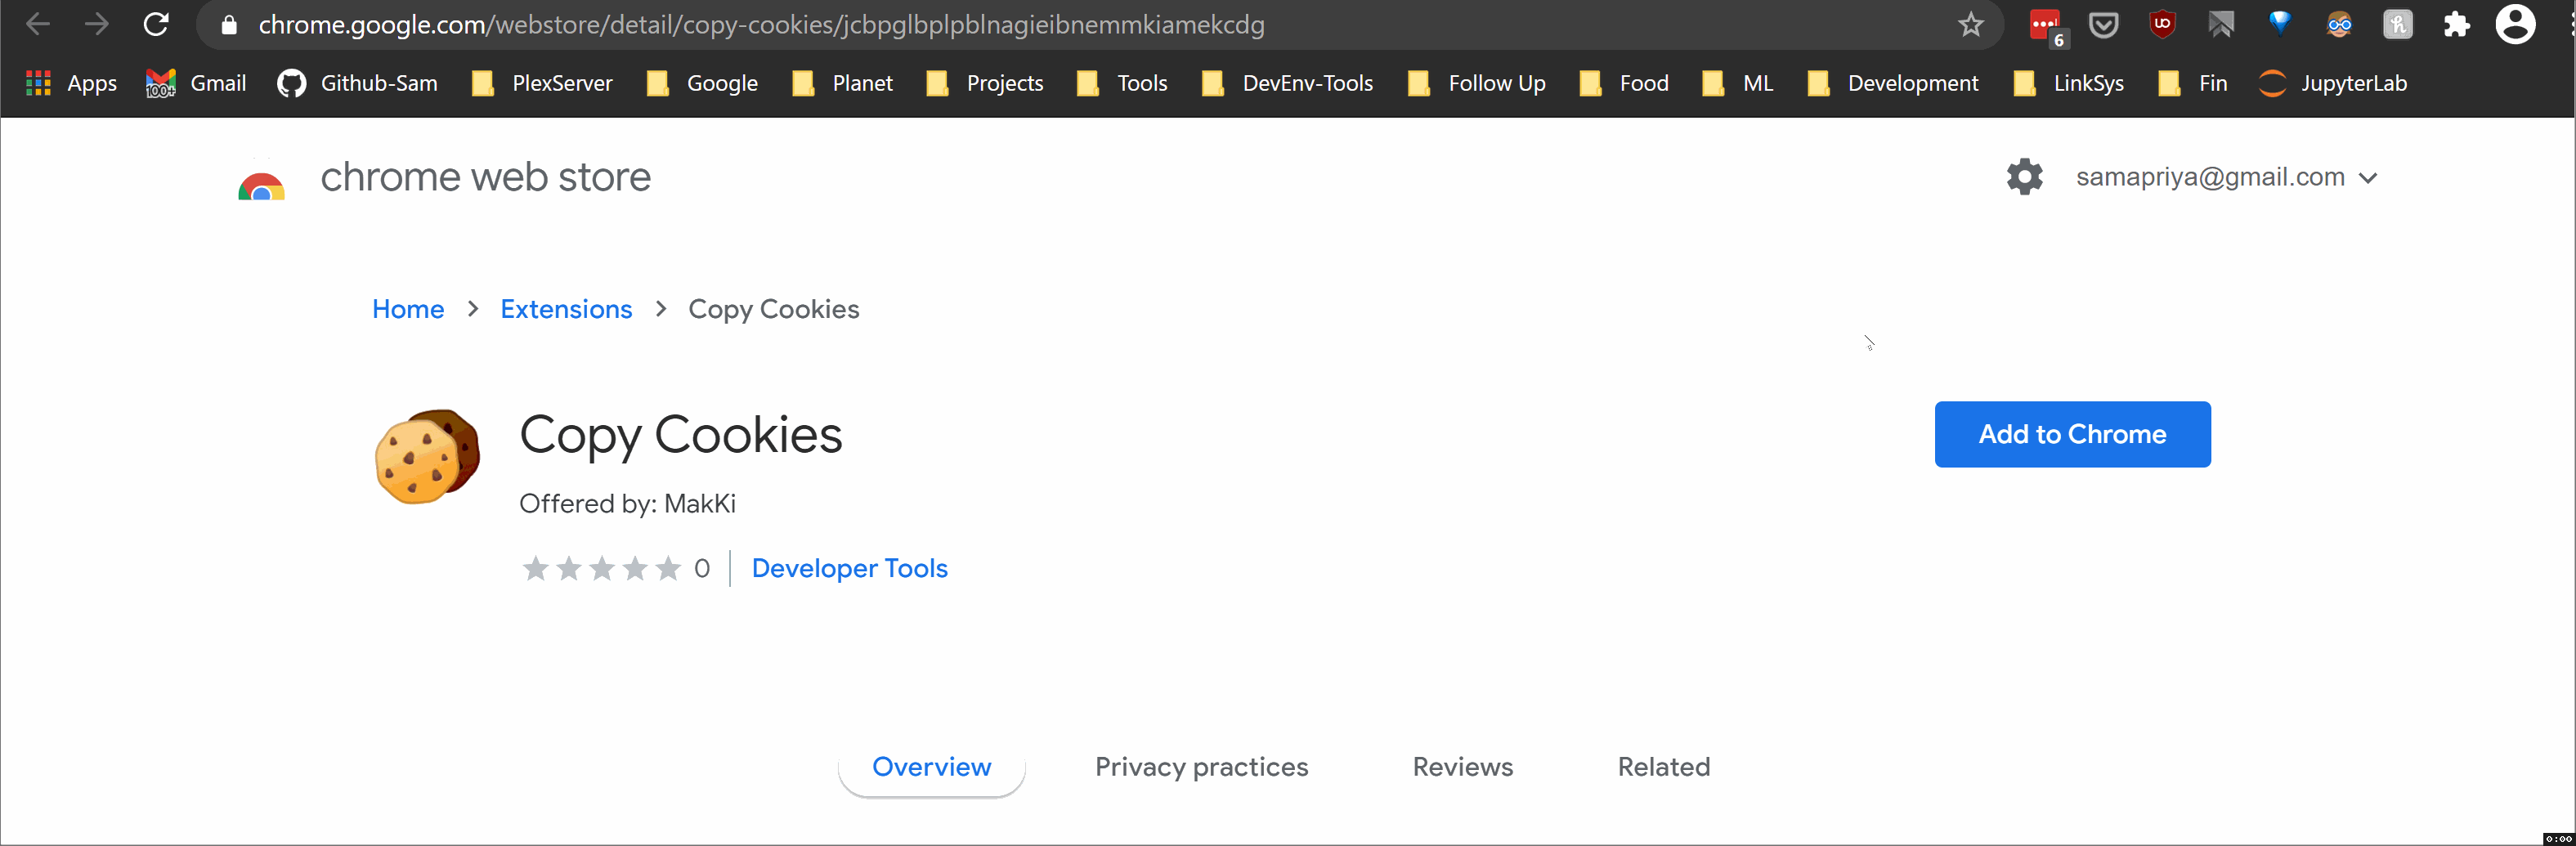Follow the Extensions breadcrumb link
Image resolution: width=2576 pixels, height=846 pixels.
(566, 309)
